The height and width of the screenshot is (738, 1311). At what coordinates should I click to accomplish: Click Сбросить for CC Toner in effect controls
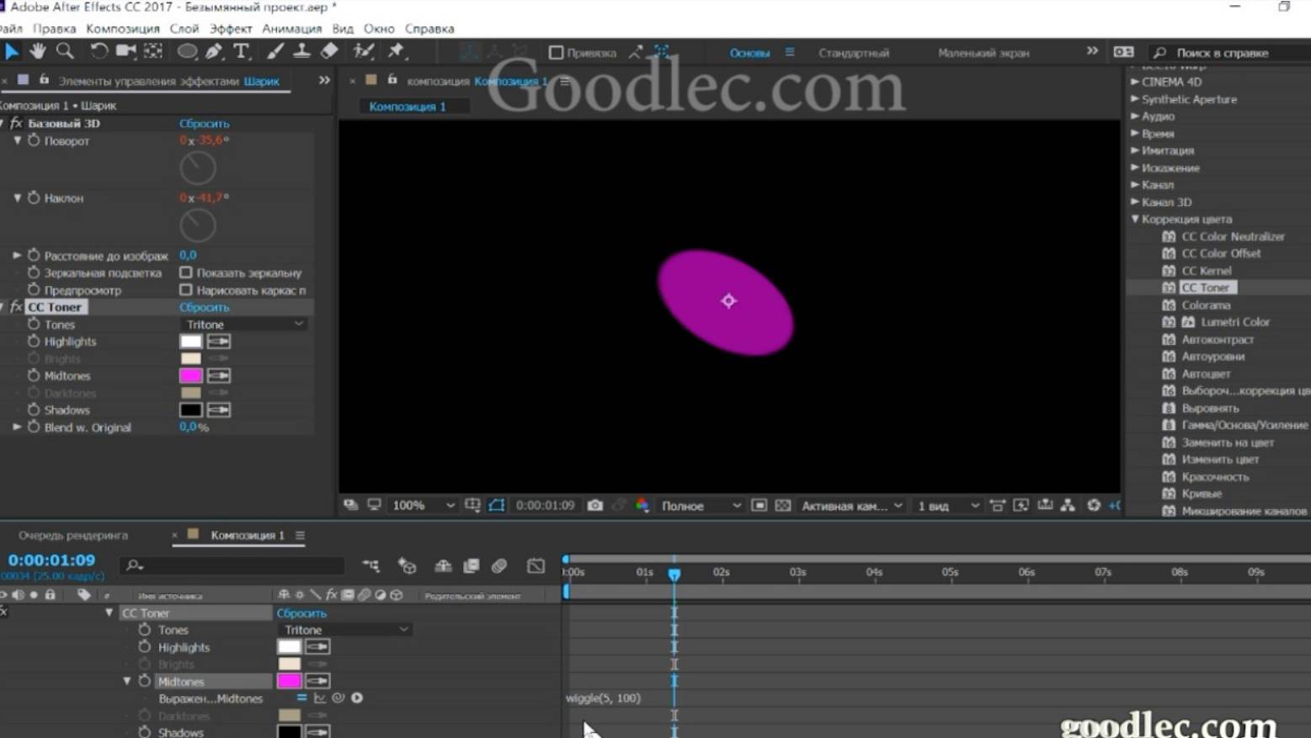pyautogui.click(x=204, y=307)
